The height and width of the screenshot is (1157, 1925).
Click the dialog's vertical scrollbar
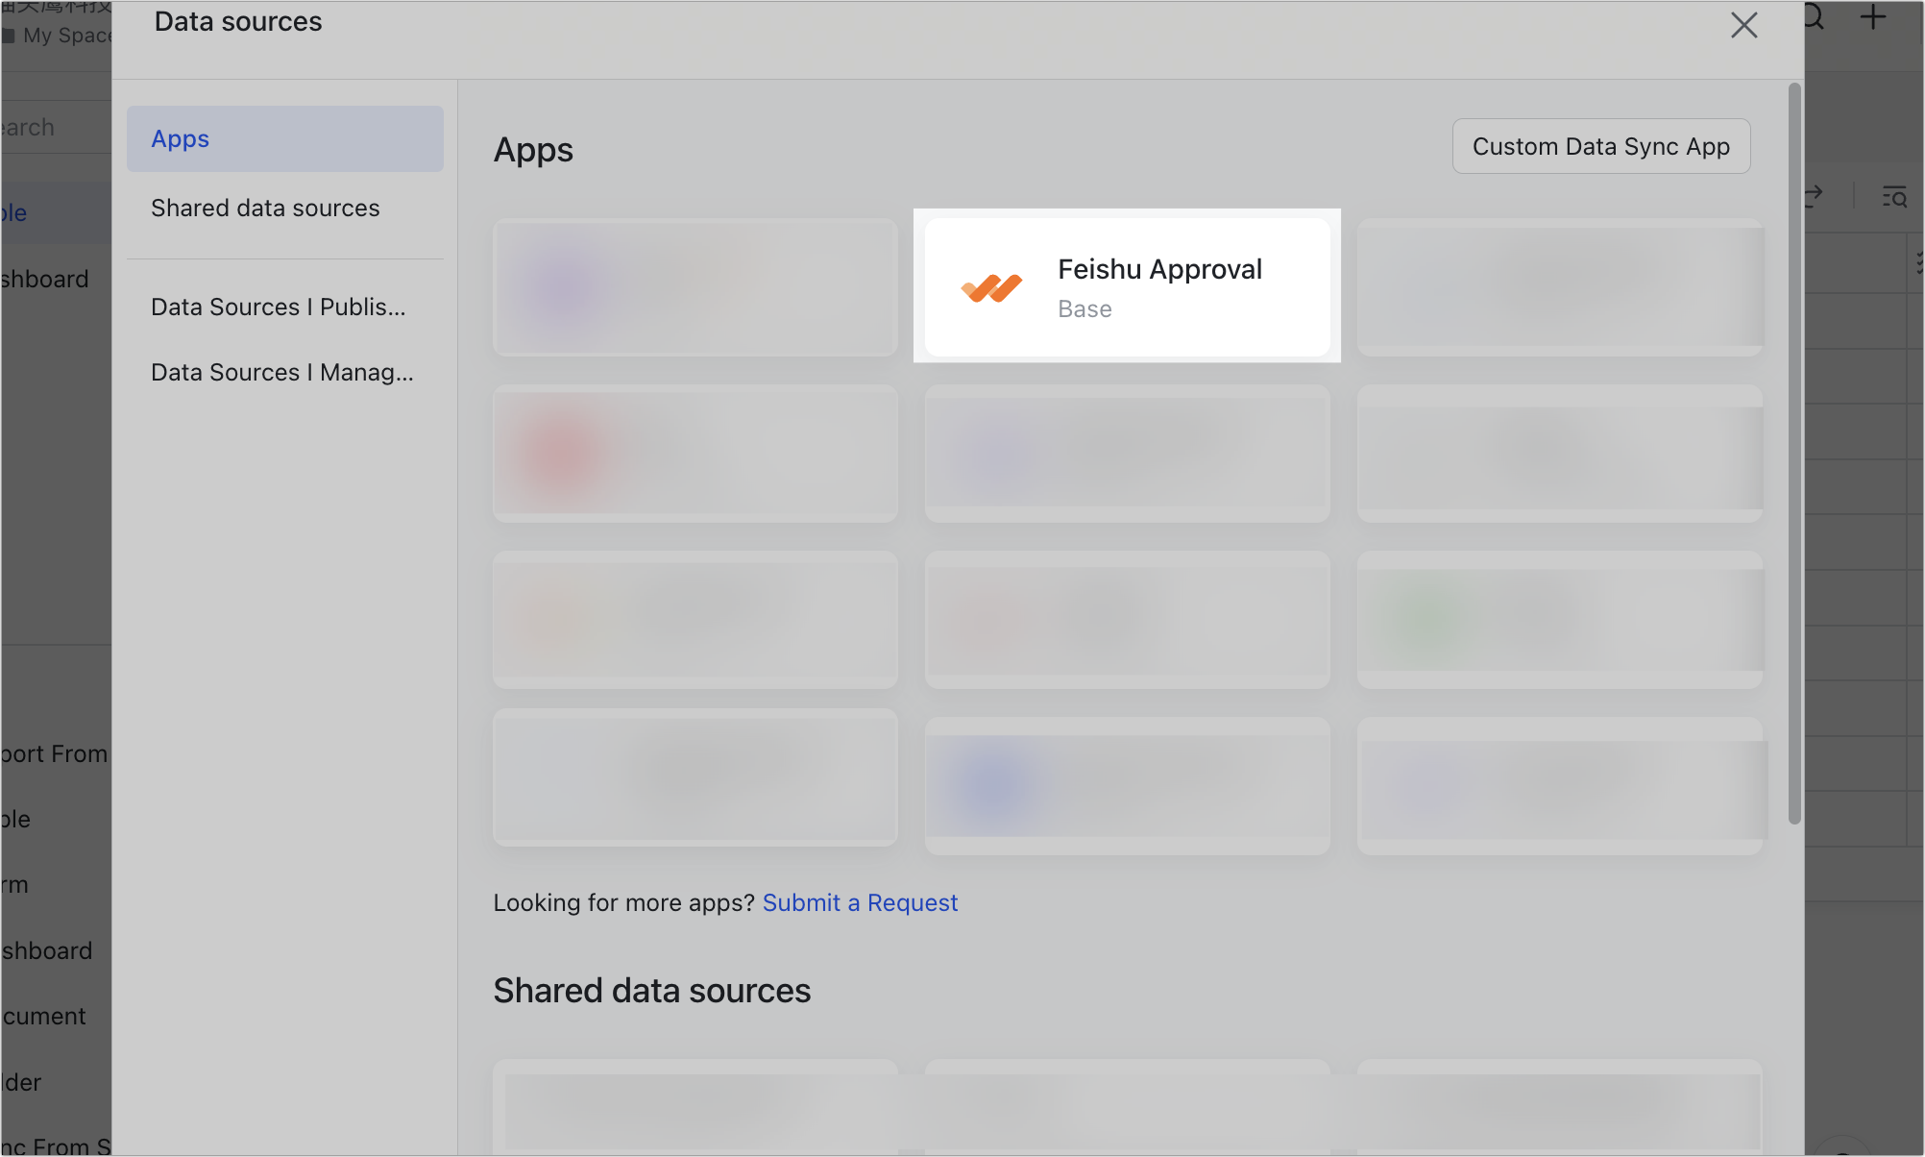1793,454
